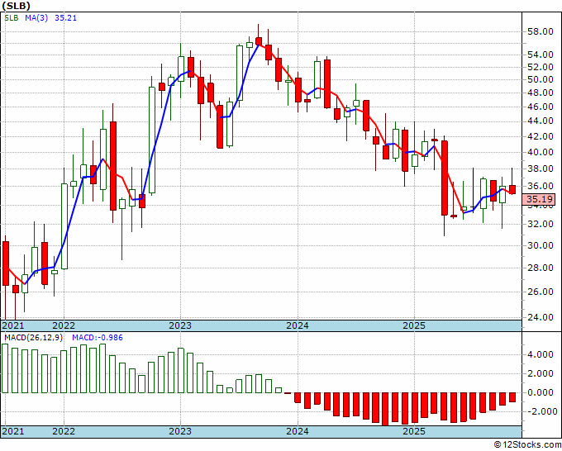
Task: Click the 54.00 price axis label
Action: click(x=541, y=55)
